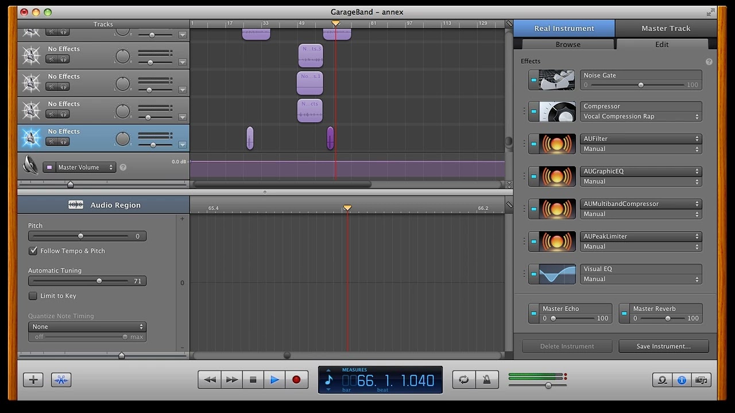Image resolution: width=735 pixels, height=413 pixels.
Task: Toggle the AUPeakLimiter effect on/off
Action: pos(533,241)
